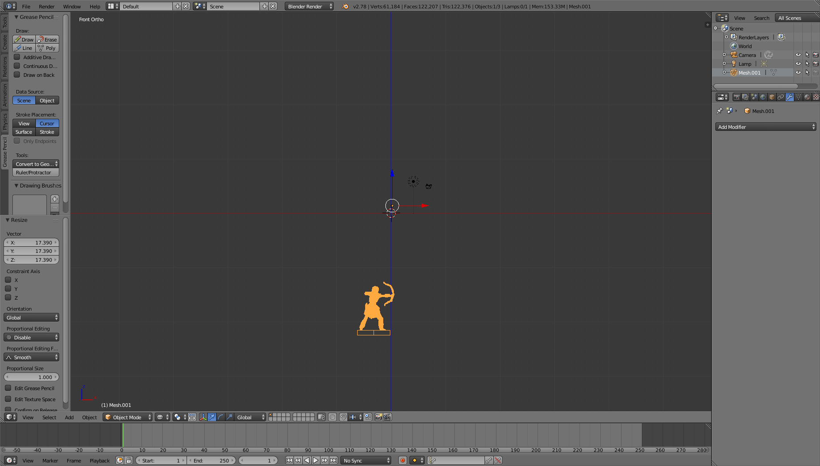The image size is (820, 466).
Task: Enable the Edit Grease Pencil checkbox
Action: (8, 388)
